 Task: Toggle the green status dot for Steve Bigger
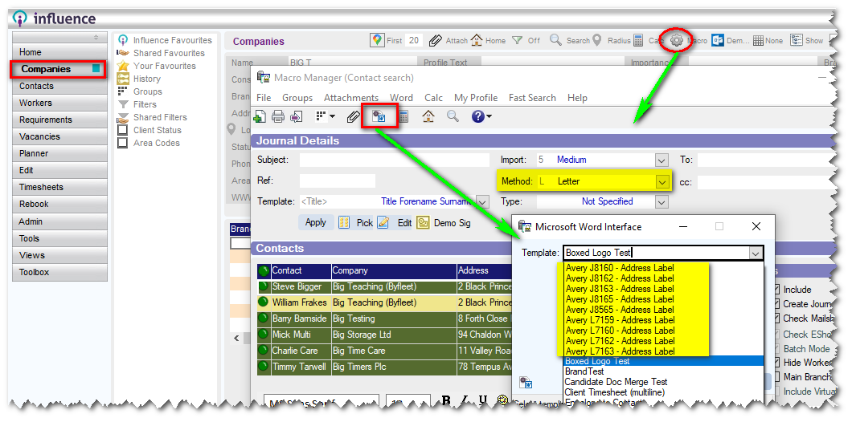pos(264,286)
